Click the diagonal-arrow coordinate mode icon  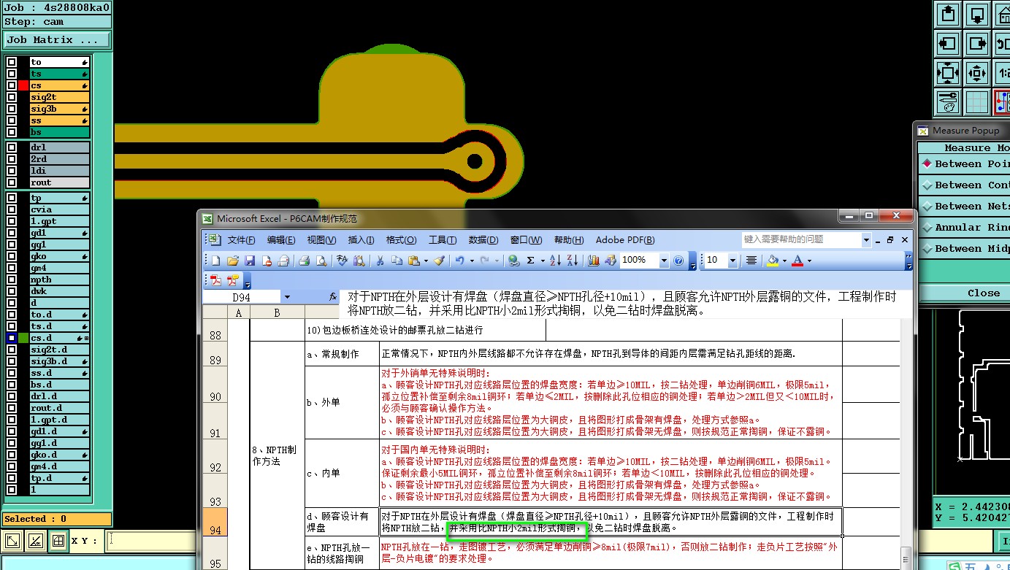pos(12,541)
